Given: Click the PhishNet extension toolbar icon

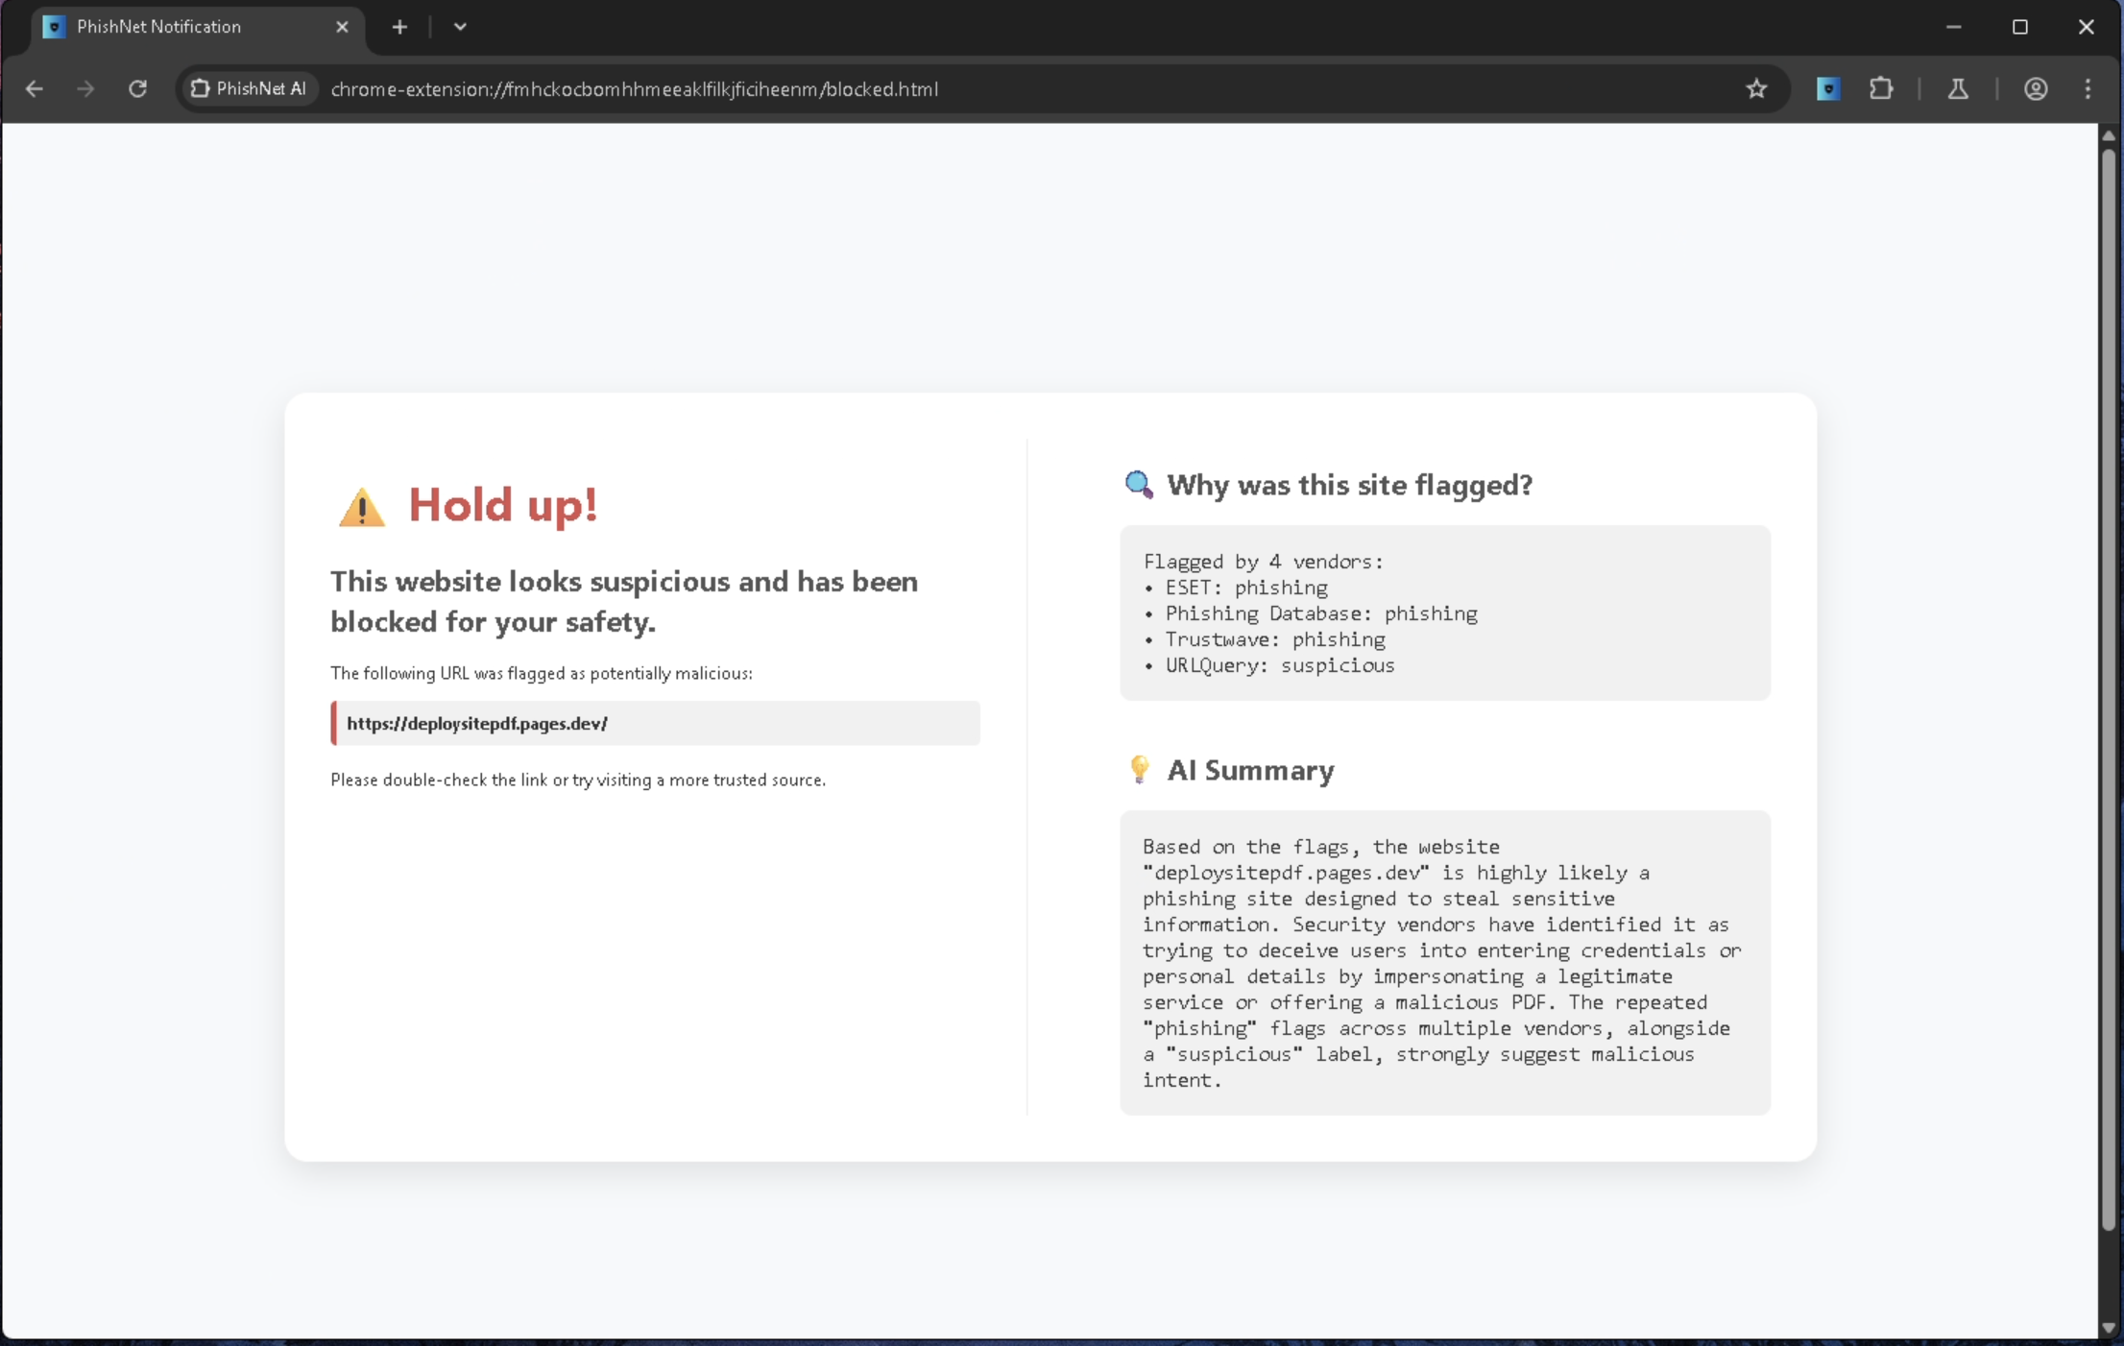Looking at the screenshot, I should tap(1828, 88).
